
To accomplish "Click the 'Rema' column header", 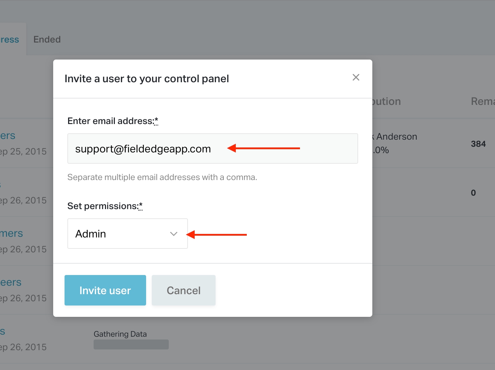I will coord(482,101).
